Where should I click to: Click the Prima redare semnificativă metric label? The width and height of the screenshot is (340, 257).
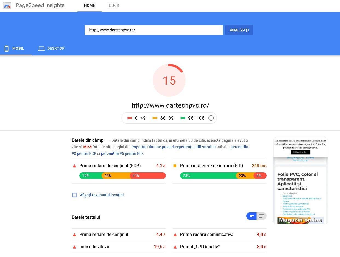click(x=207, y=234)
